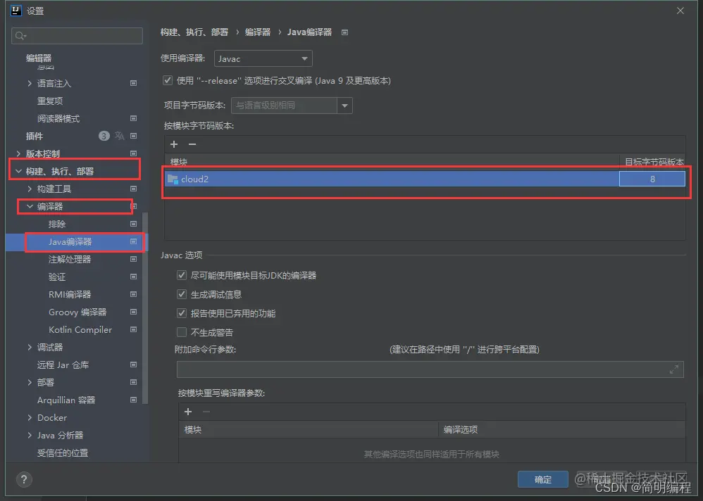703x501 pixels.
Task: Open the in-window settings icon beside 语言注入
Action: coord(134,83)
